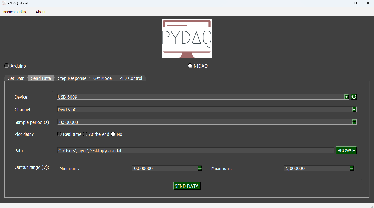
Task: Choose Real time plot option
Action: coord(60,134)
